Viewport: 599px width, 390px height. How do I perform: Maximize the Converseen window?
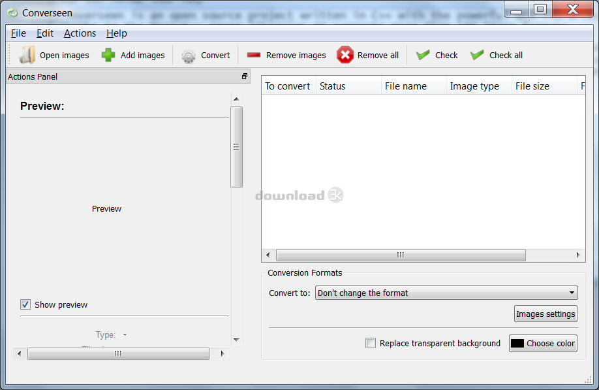pyautogui.click(x=540, y=9)
